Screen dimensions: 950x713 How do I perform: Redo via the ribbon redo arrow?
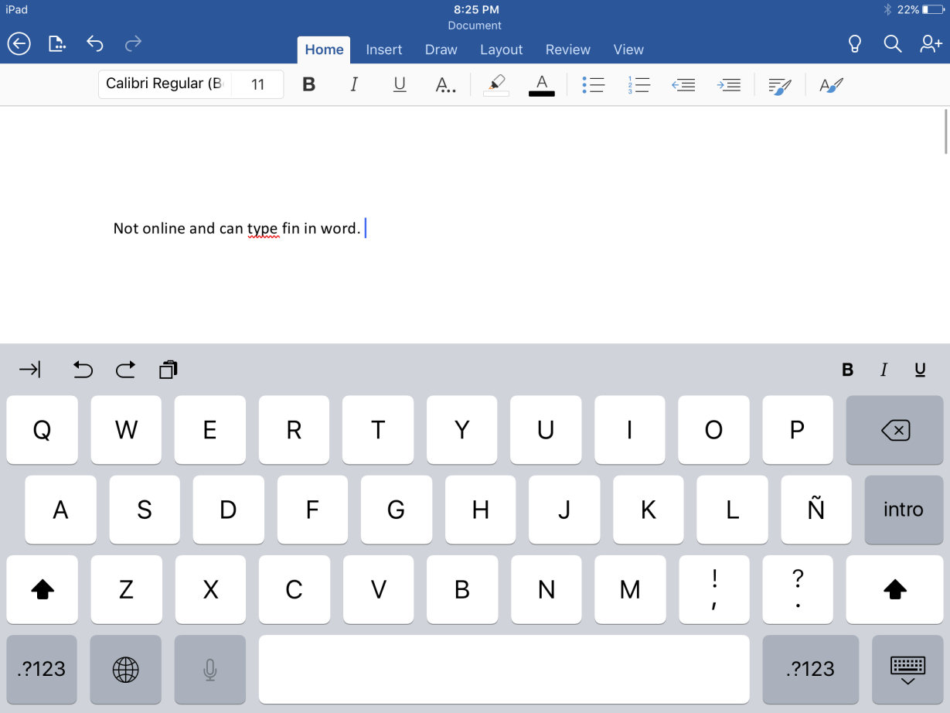133,44
